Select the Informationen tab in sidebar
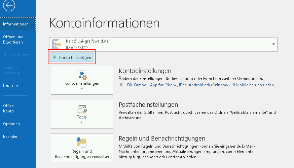The height and width of the screenshot is (168, 294). 15,24
